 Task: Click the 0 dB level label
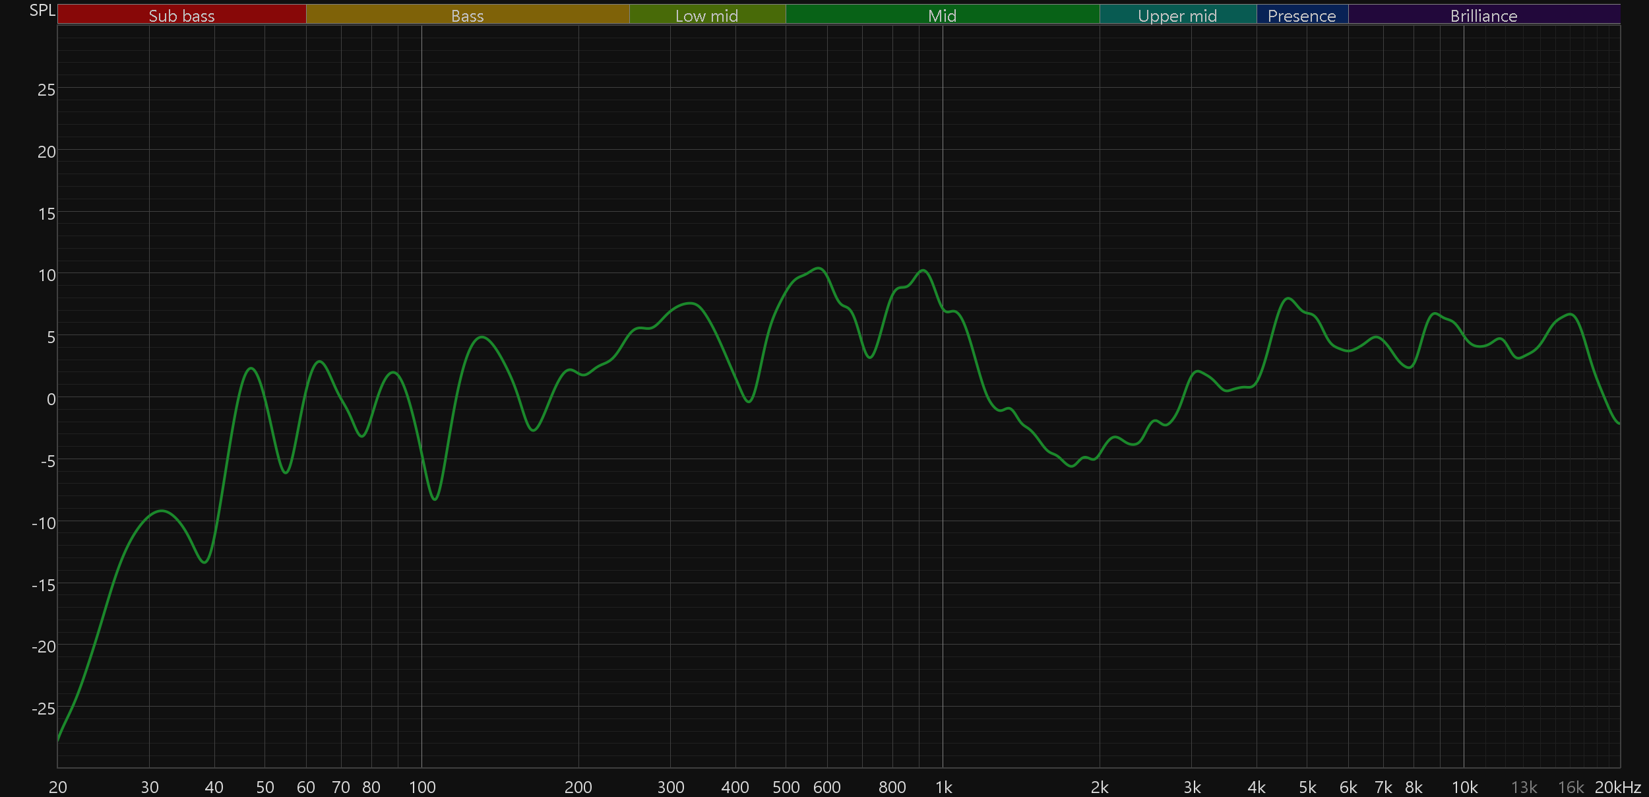pos(51,399)
